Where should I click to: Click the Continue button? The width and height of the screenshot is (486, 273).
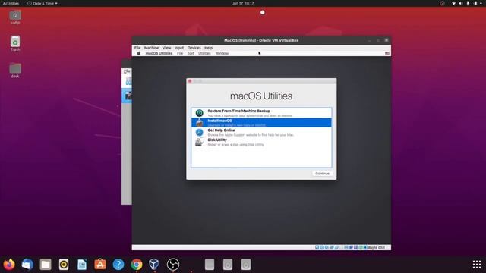click(x=322, y=174)
